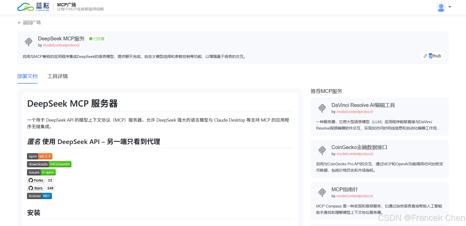
Task: Click the npm v0.2.1 badge
Action: [40, 156]
